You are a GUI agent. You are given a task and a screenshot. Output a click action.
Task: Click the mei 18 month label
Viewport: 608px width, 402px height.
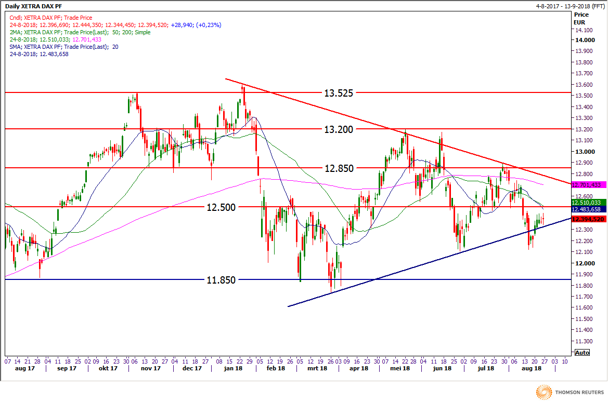tap(400, 368)
